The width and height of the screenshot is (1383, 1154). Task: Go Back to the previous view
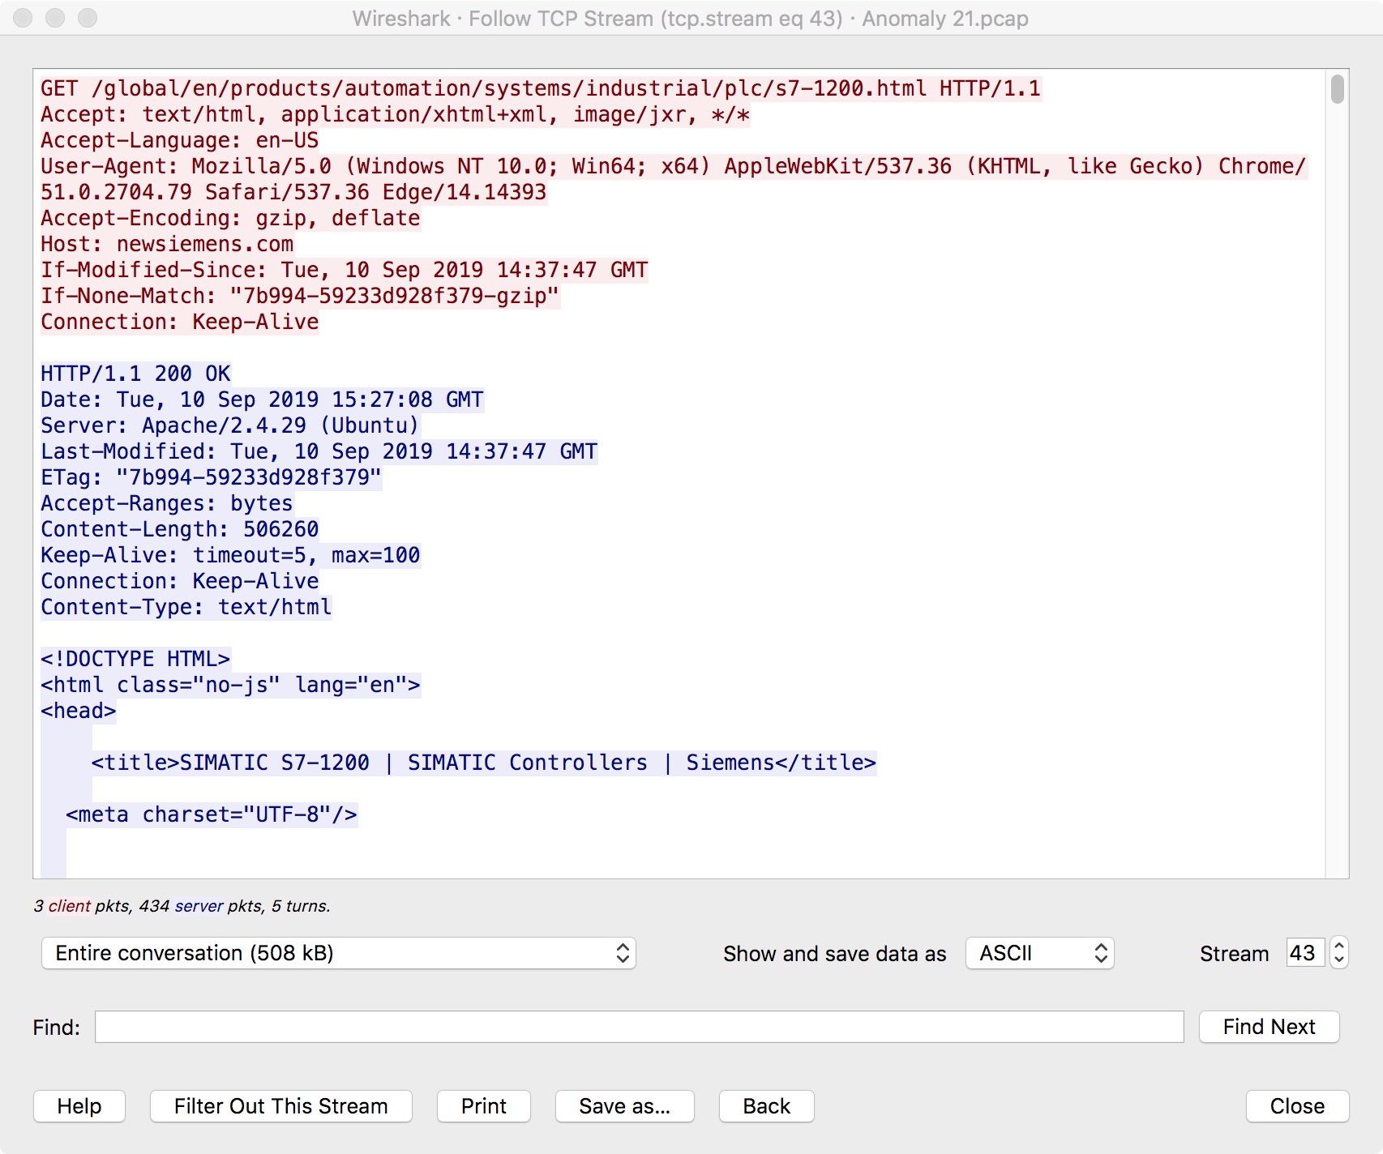(766, 1106)
